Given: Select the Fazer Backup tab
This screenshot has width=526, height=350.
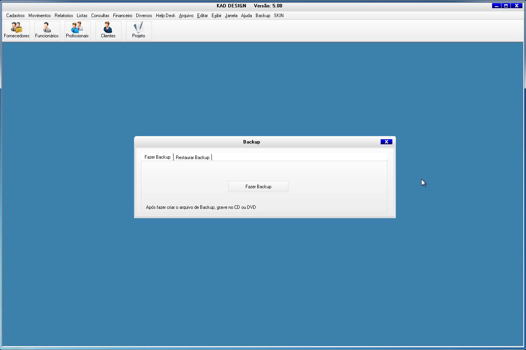Looking at the screenshot, I should (157, 157).
